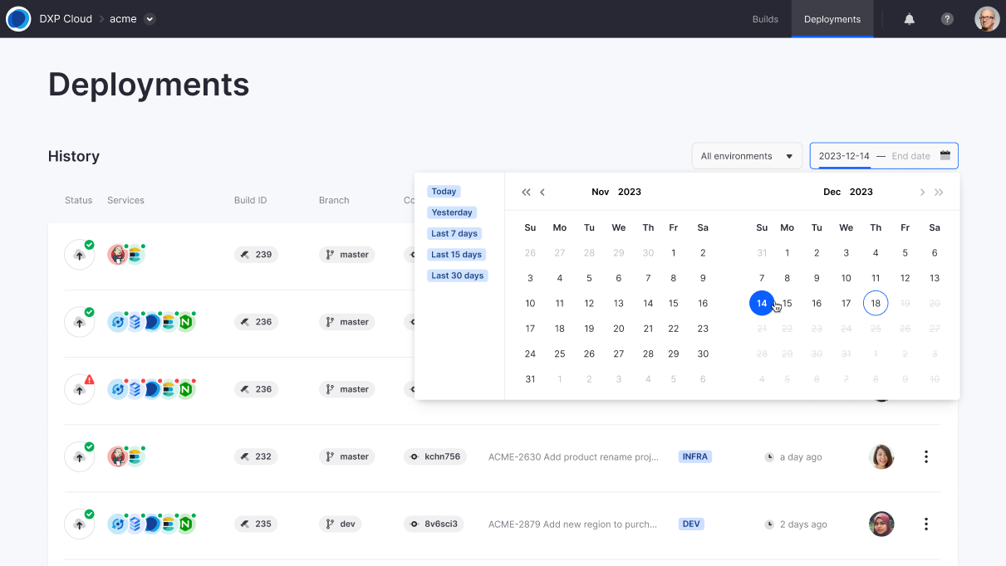This screenshot has width=1006, height=566.
Task: Select December 10 in the calendar
Action: (846, 279)
